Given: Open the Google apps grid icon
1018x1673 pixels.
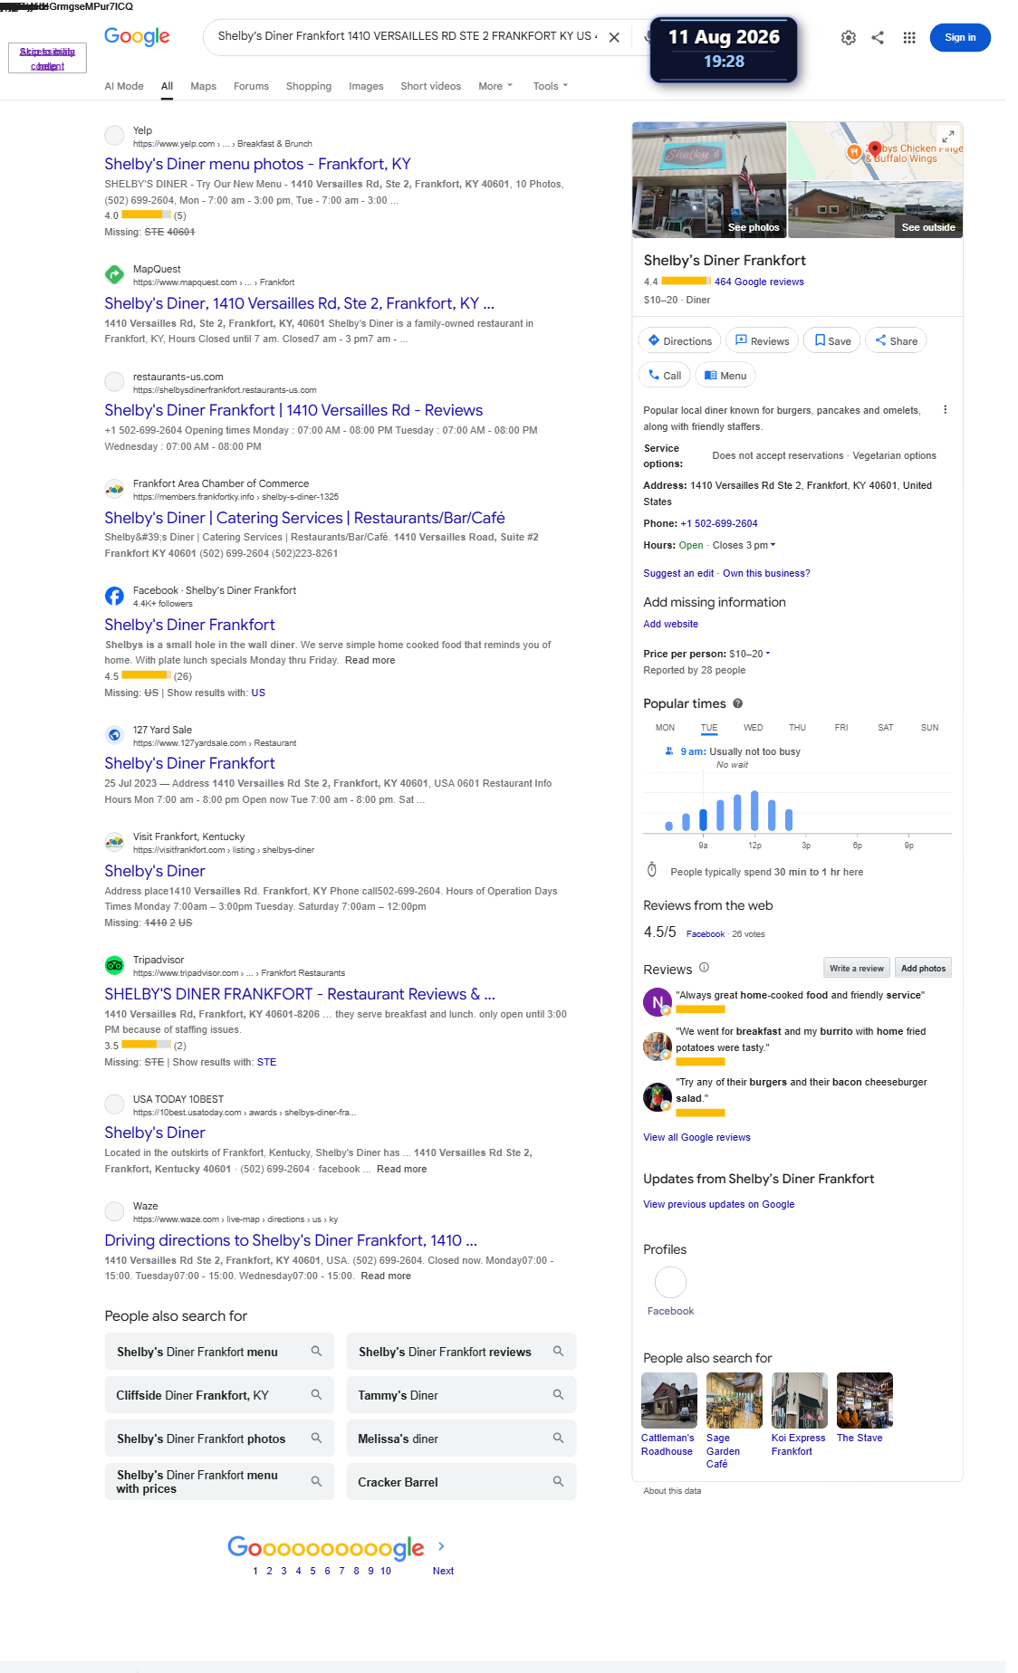Looking at the screenshot, I should [909, 38].
